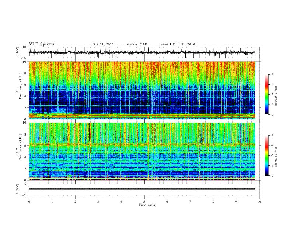This screenshot has height=226, width=292.
Task: Click time axis tick label "0"
Action: (29, 202)
